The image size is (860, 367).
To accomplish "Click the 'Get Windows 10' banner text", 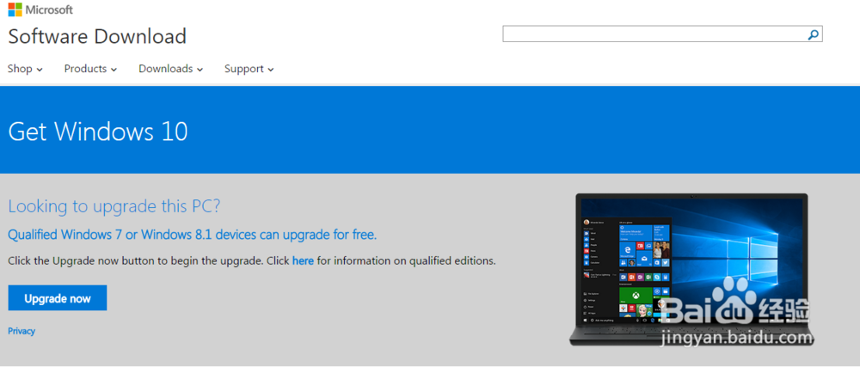I will tap(98, 132).
